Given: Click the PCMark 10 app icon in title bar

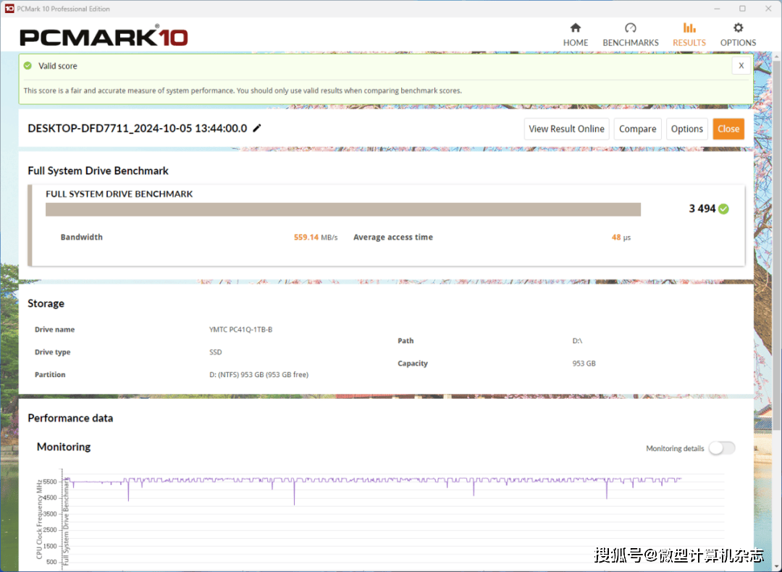Looking at the screenshot, I should point(9,9).
